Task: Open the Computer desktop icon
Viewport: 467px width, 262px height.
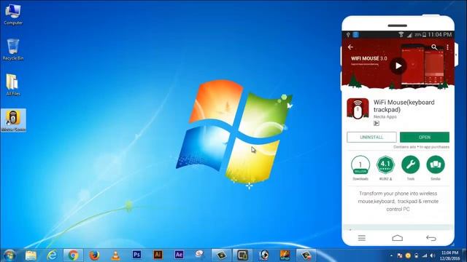Action: pyautogui.click(x=13, y=14)
